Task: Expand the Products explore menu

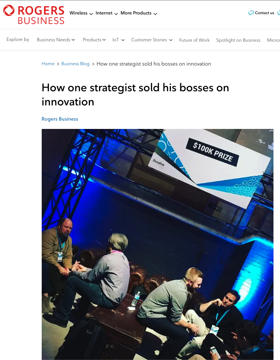Action: point(94,40)
